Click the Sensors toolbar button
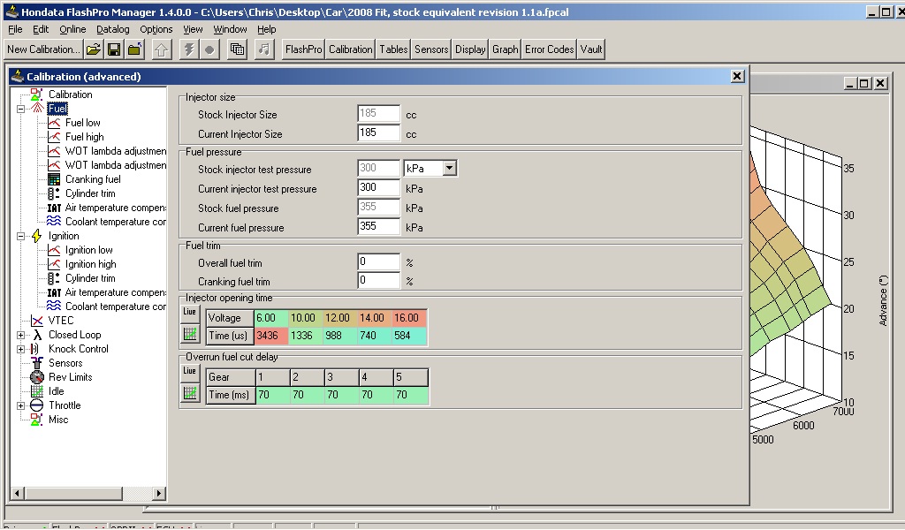Viewport: 905px width, 530px height. (x=431, y=49)
